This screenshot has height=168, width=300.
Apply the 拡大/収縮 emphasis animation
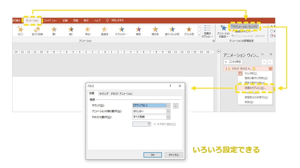[x=37, y=30]
